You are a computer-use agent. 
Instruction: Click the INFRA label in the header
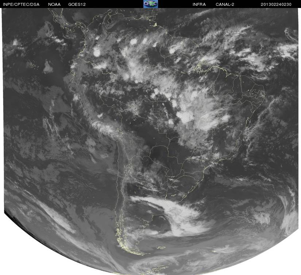(x=199, y=4)
